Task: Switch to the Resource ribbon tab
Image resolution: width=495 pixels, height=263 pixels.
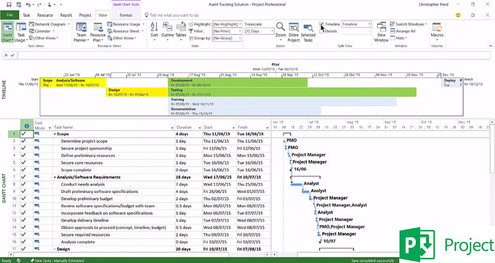Action: 45,15
